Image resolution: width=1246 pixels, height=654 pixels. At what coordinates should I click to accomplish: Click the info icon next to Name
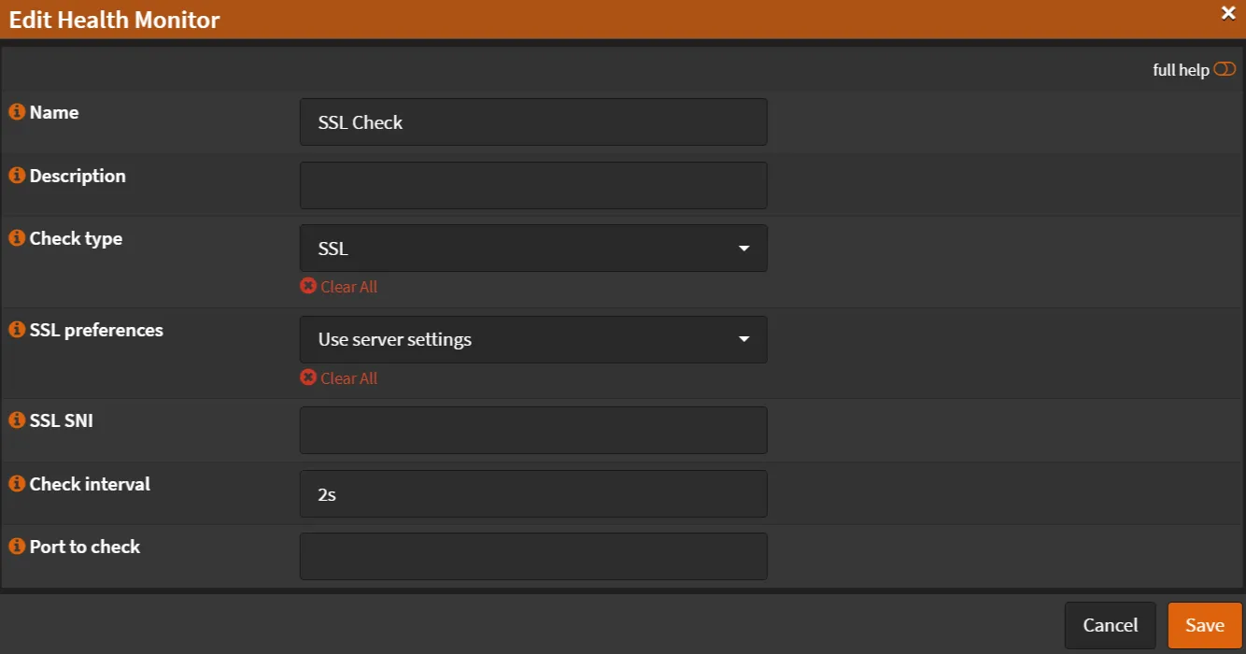(16, 111)
